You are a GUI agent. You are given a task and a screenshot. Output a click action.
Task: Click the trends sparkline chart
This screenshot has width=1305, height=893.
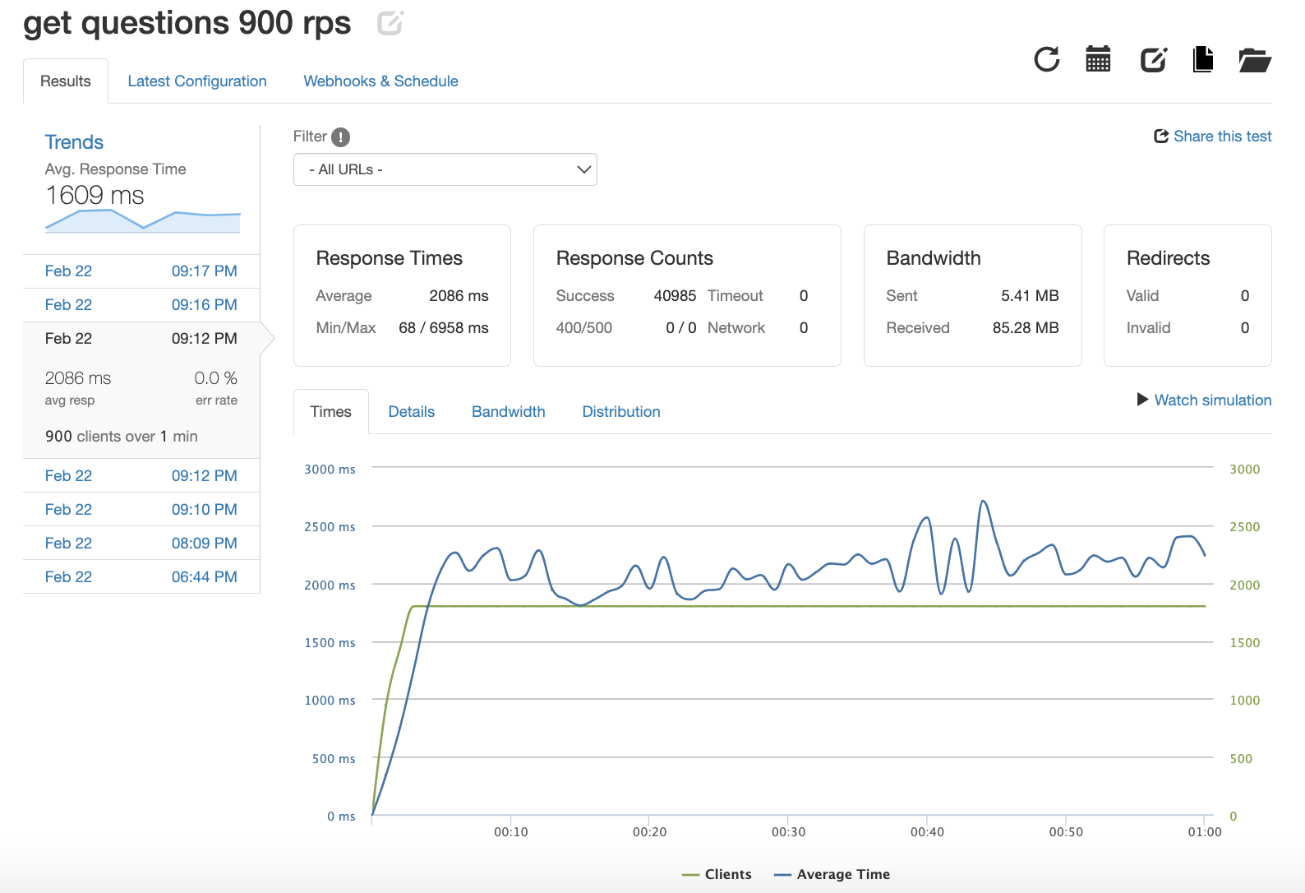[x=143, y=221]
